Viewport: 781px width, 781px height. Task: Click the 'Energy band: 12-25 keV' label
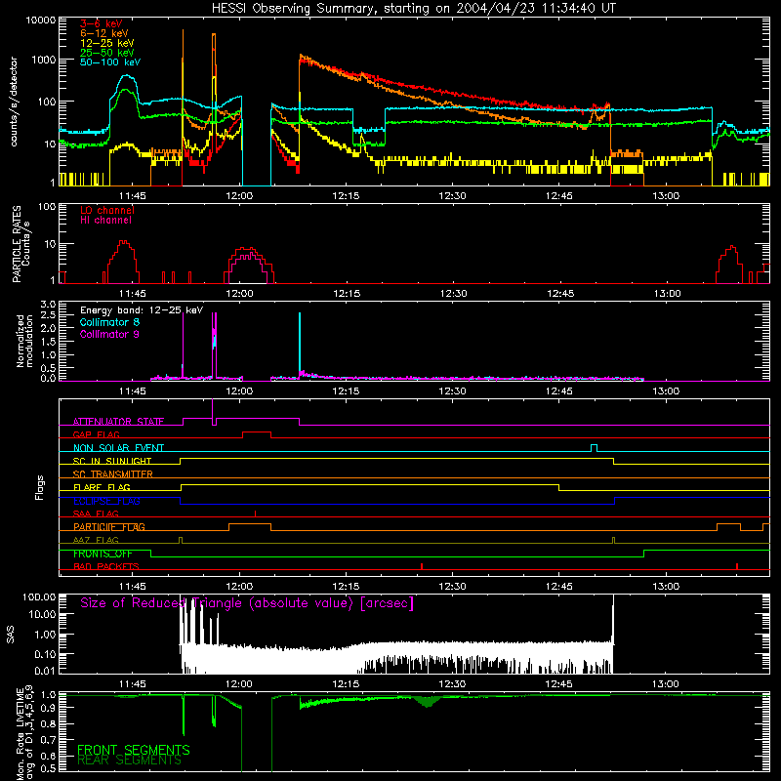coord(142,310)
